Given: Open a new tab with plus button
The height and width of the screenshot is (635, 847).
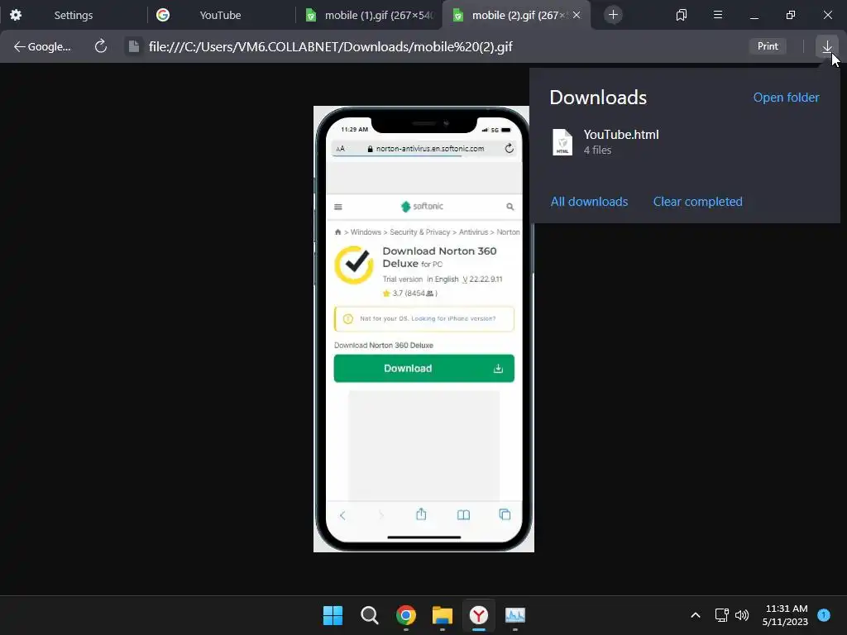Looking at the screenshot, I should 613,15.
